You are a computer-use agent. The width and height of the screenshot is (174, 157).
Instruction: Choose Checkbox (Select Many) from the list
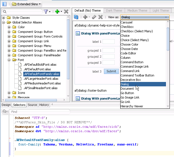143,31
